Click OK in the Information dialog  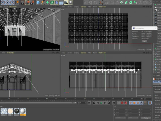tap(145, 41)
